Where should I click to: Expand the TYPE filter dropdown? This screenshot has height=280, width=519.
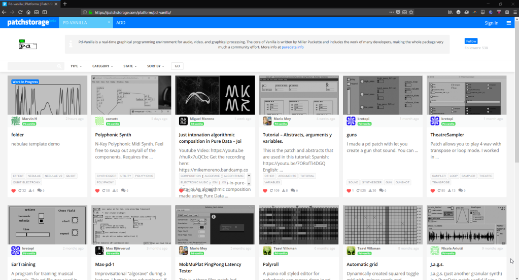point(76,66)
